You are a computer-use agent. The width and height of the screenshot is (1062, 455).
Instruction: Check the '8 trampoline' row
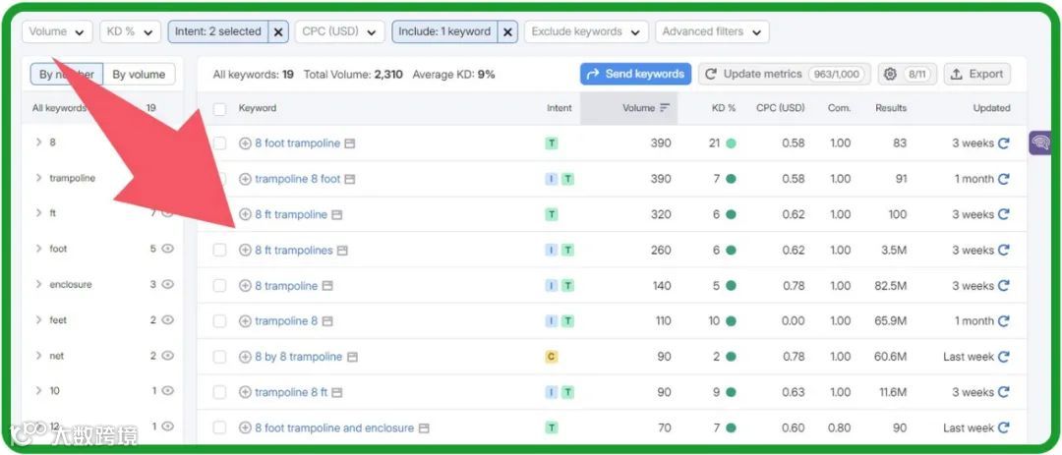point(219,286)
